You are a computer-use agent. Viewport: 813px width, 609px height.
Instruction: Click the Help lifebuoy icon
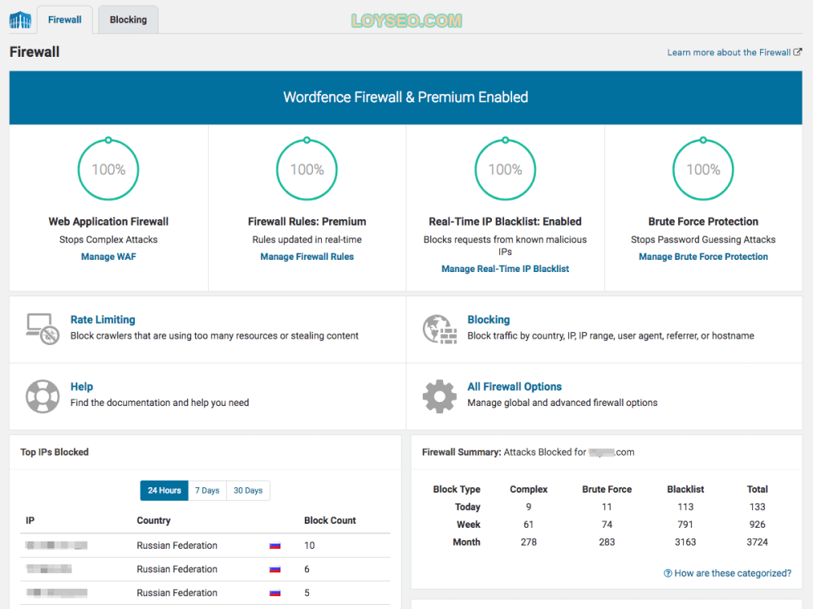tap(42, 396)
